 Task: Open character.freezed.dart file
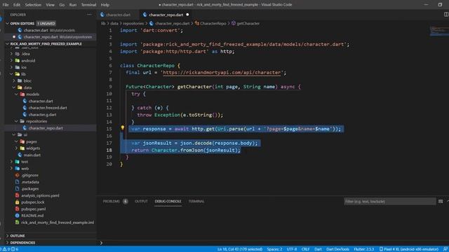[x=48, y=108]
